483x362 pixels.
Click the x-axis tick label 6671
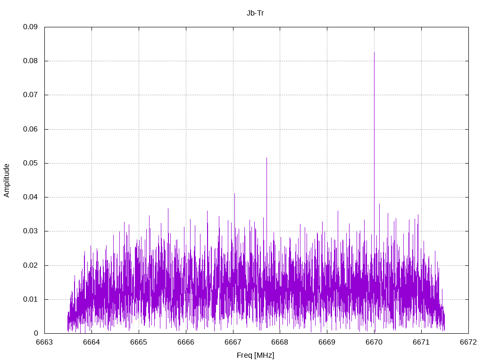(x=421, y=342)
